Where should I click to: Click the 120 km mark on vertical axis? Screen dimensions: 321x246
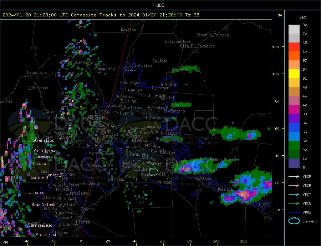tap(276, 47)
